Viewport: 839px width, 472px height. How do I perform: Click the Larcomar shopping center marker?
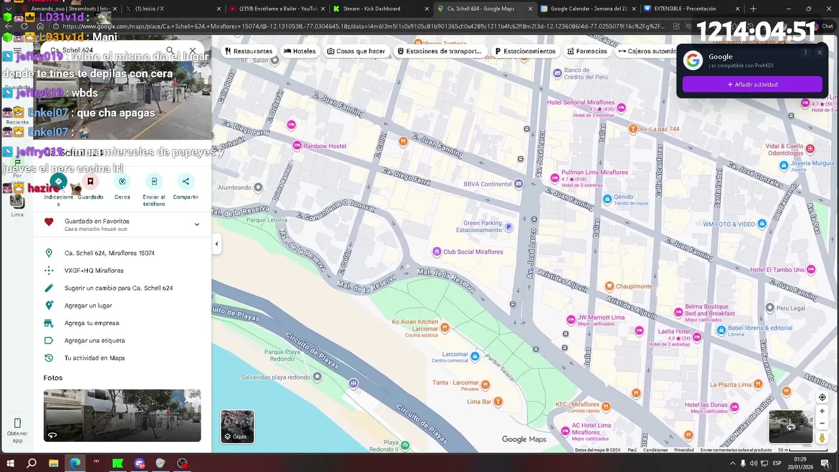pyautogui.click(x=475, y=356)
